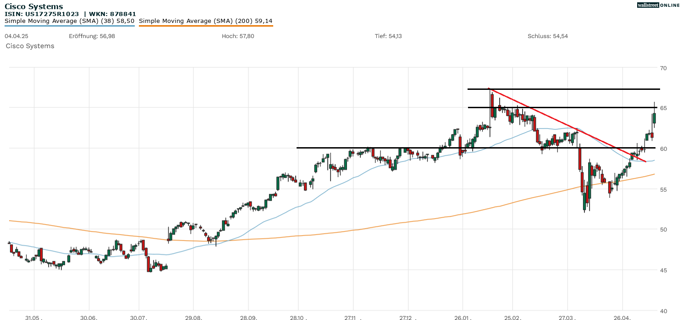Click the 28.10. date axis label
683x320 pixels.
click(298, 317)
